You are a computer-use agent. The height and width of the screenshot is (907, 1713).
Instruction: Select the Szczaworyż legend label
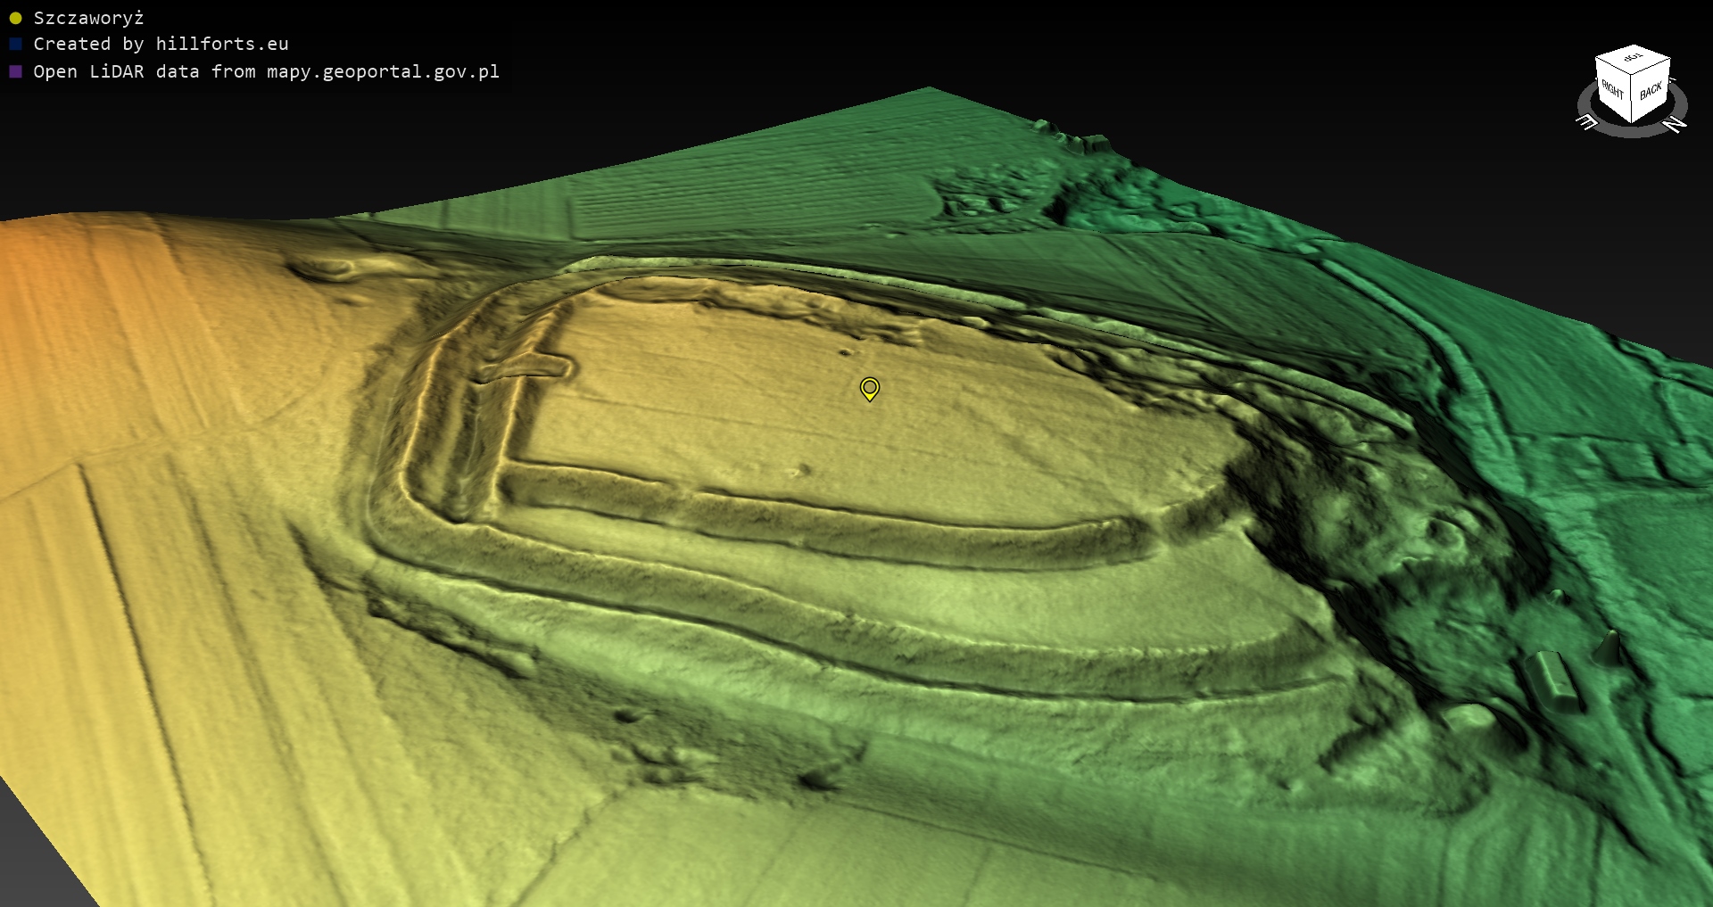[88, 18]
